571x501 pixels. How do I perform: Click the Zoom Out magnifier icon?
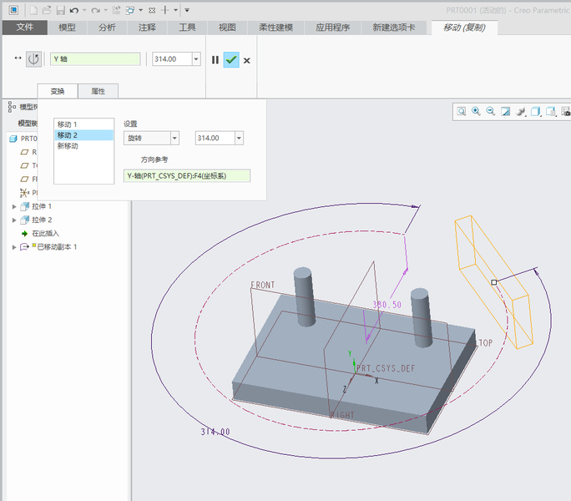pos(491,111)
